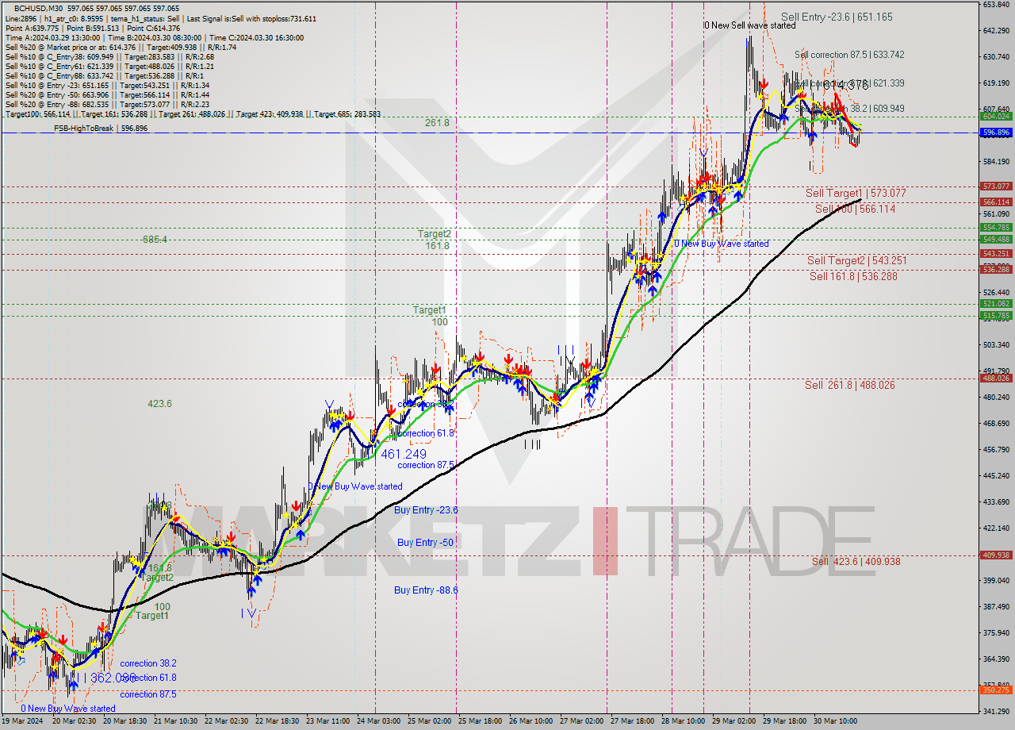
Task: Click the 'Sell 161.8 | 536.288' label
Action: pos(853,276)
